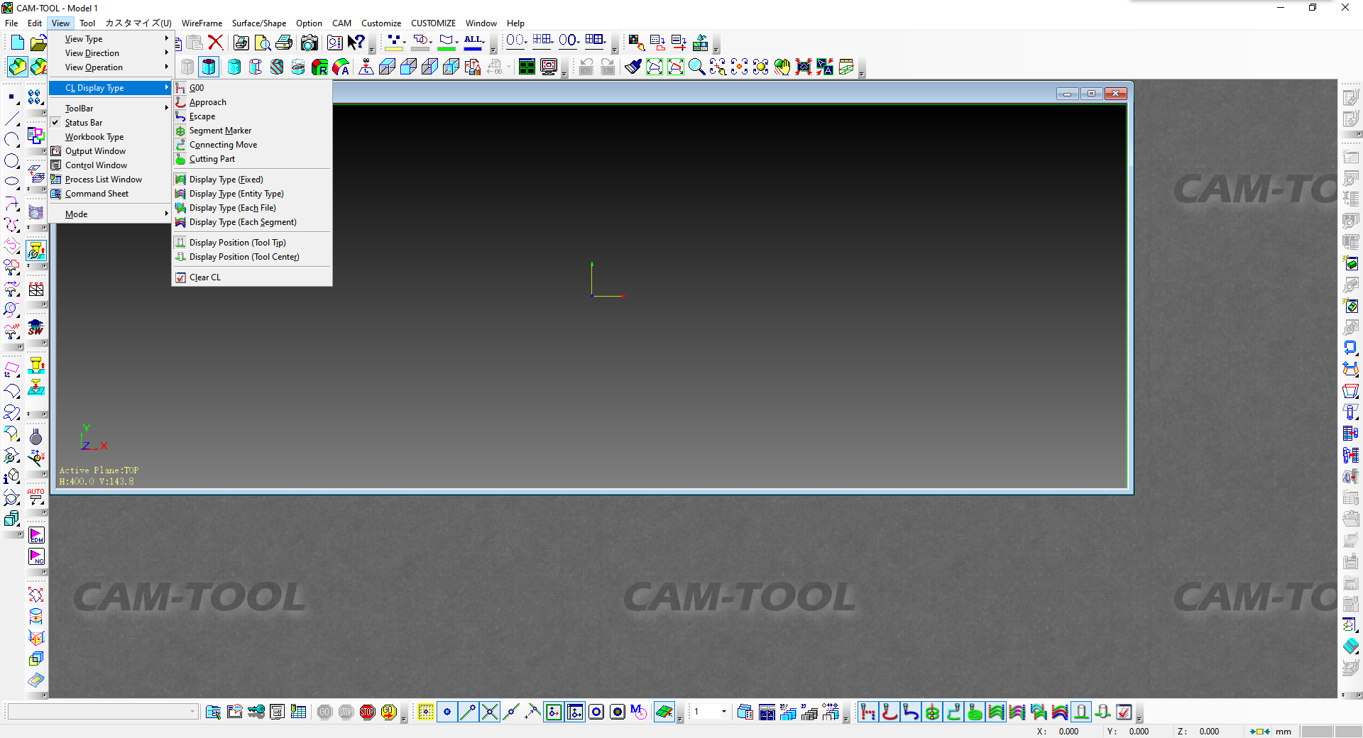Select the yellow hand pan icon
The width and height of the screenshot is (1363, 738).
pyautogui.click(x=782, y=67)
